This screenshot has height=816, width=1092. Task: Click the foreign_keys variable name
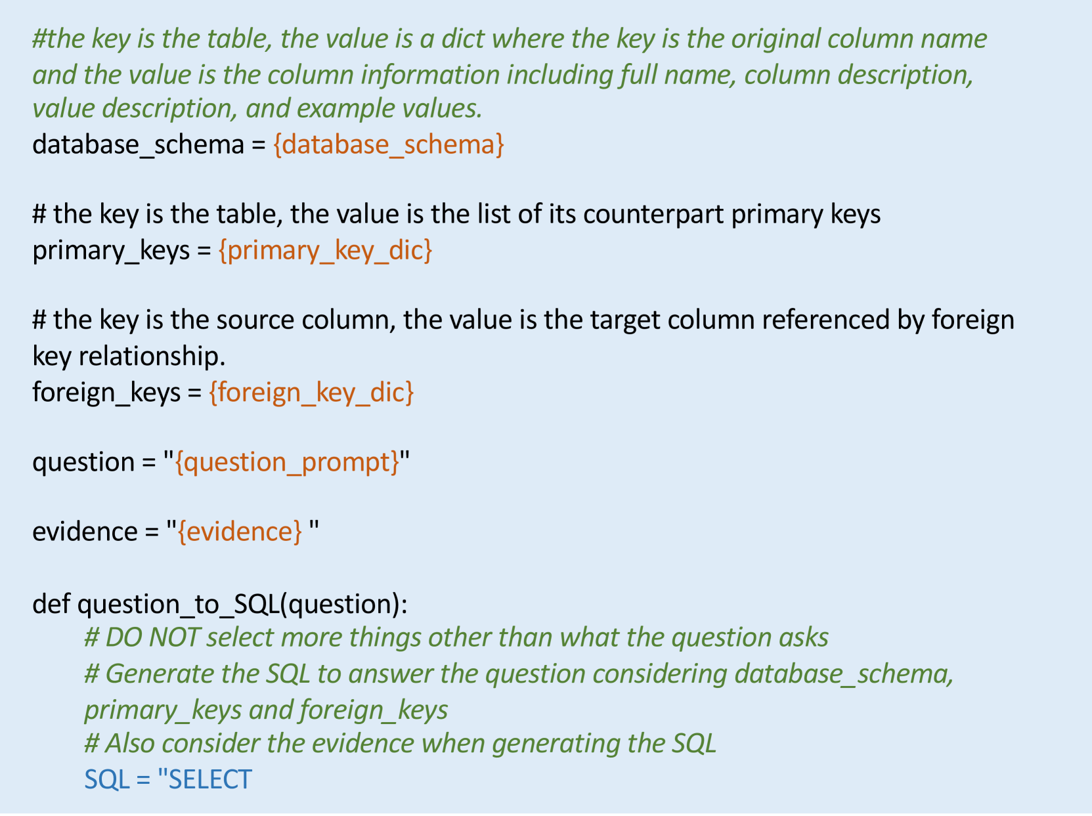point(106,393)
